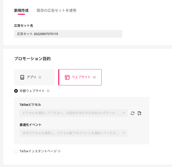Click the help icon next to アプリ

pyautogui.click(x=40, y=77)
